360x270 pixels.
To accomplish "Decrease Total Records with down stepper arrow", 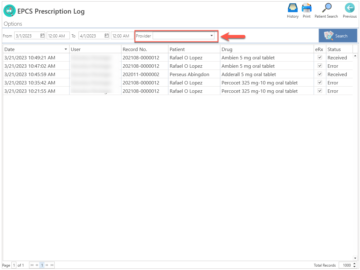I will pos(354,267).
